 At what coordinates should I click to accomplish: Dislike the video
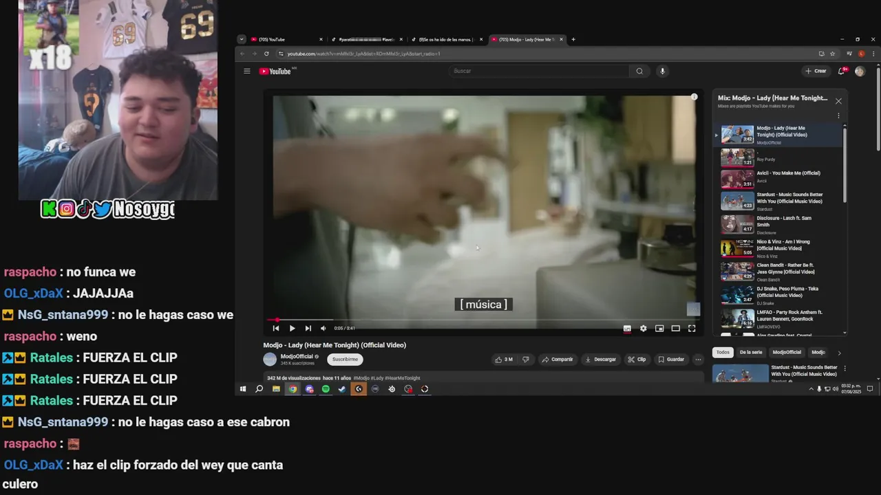(x=526, y=359)
